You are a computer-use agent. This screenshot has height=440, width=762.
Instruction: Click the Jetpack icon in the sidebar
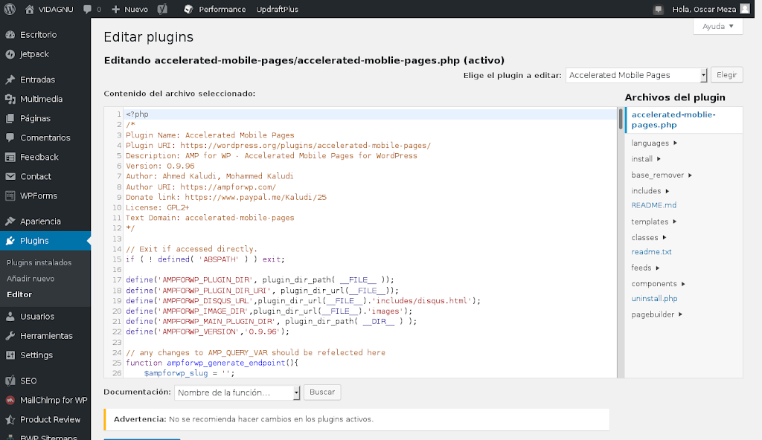click(10, 54)
